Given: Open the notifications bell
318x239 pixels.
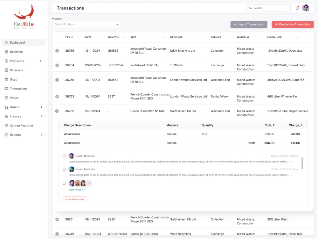Looking at the screenshot, I should pyautogui.click(x=297, y=8).
